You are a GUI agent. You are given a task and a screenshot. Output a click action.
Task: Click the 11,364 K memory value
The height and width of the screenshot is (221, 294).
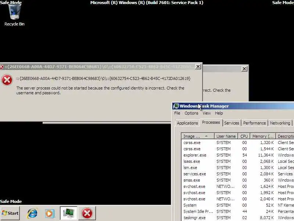(x=266, y=155)
